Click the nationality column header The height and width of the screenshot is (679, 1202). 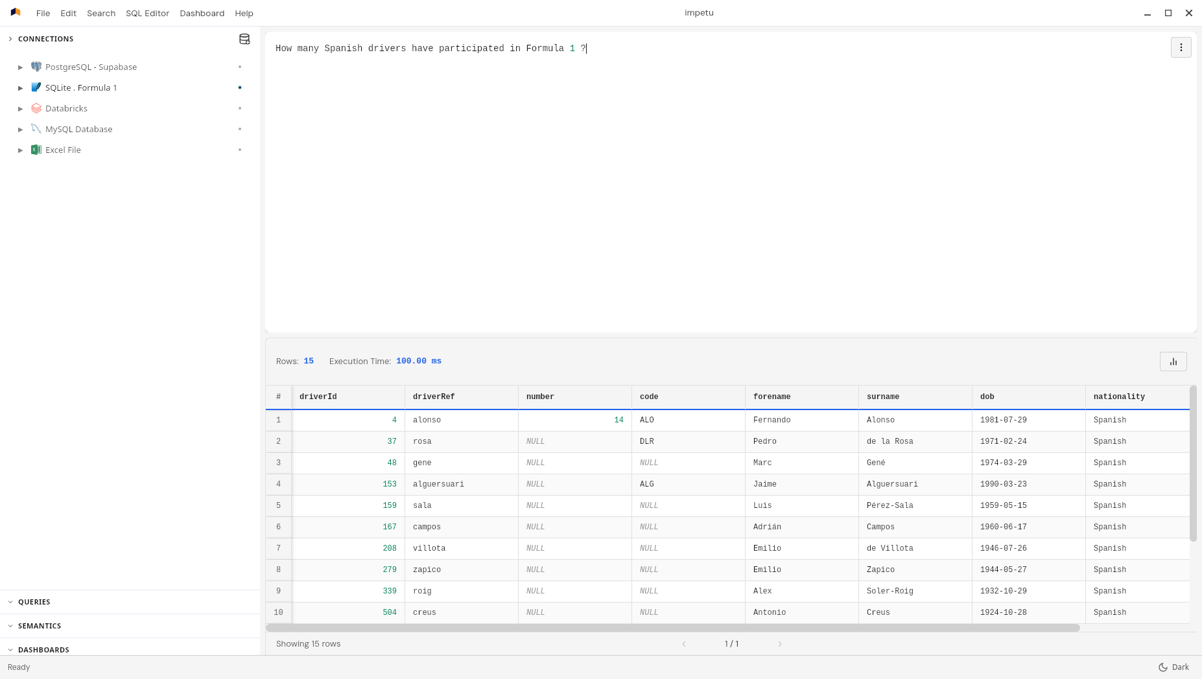point(1118,397)
